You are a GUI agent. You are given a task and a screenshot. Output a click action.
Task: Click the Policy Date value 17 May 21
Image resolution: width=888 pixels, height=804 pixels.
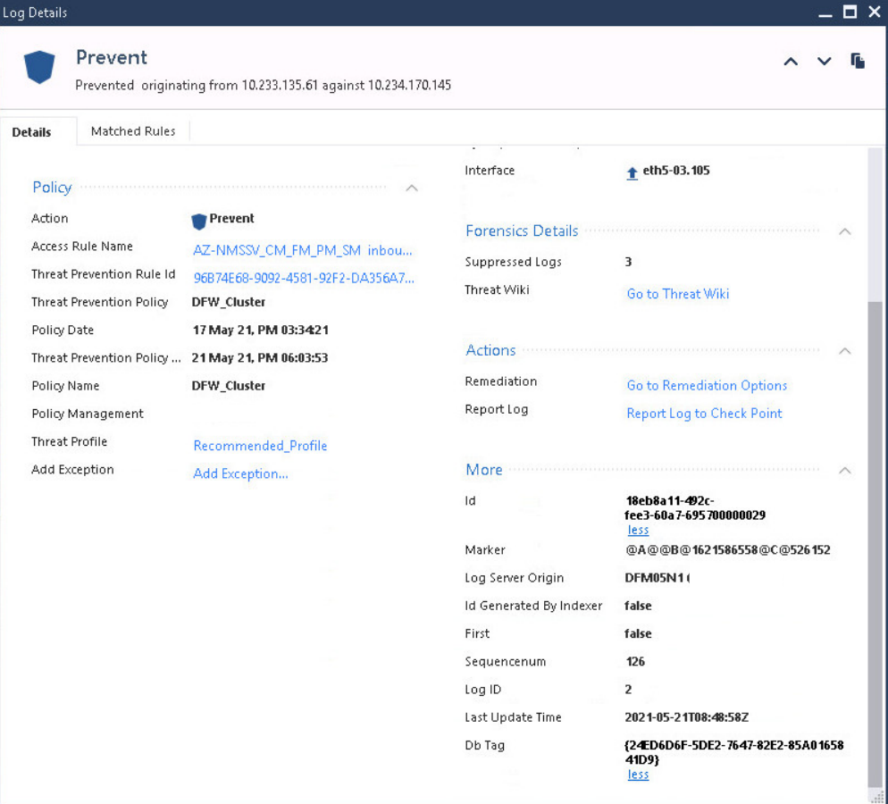[x=260, y=330]
